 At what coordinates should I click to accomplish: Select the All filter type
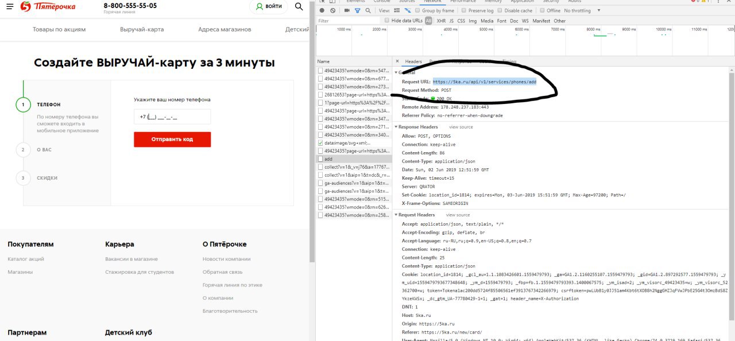pyautogui.click(x=428, y=21)
